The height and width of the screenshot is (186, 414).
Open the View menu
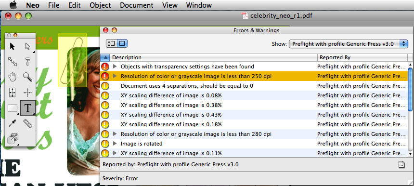(169, 5)
